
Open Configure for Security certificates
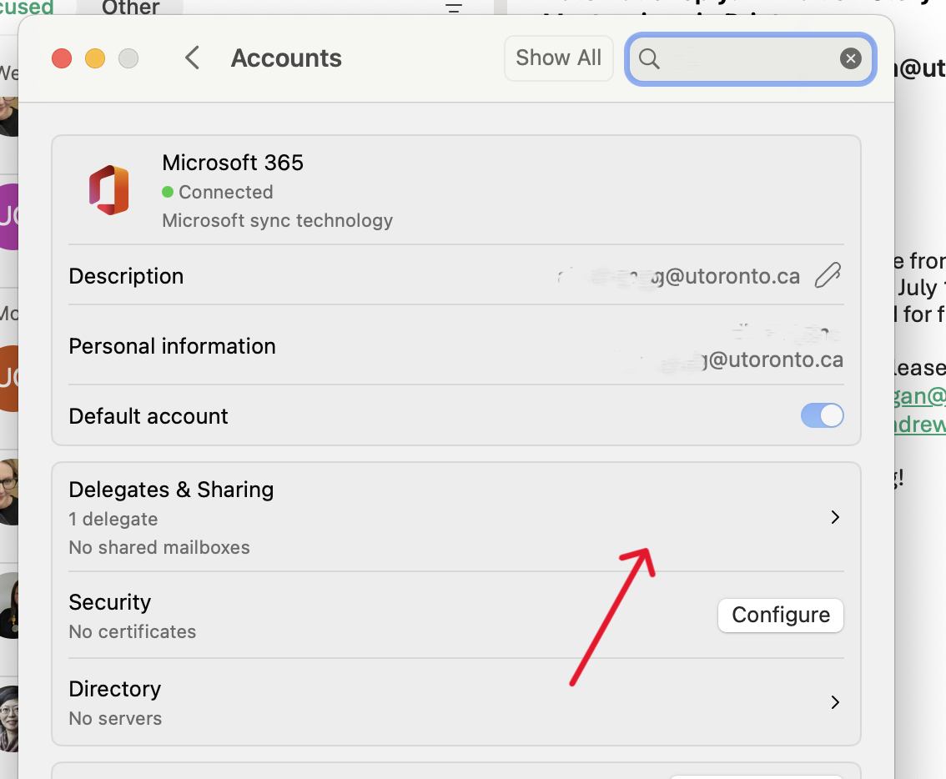tap(780, 616)
